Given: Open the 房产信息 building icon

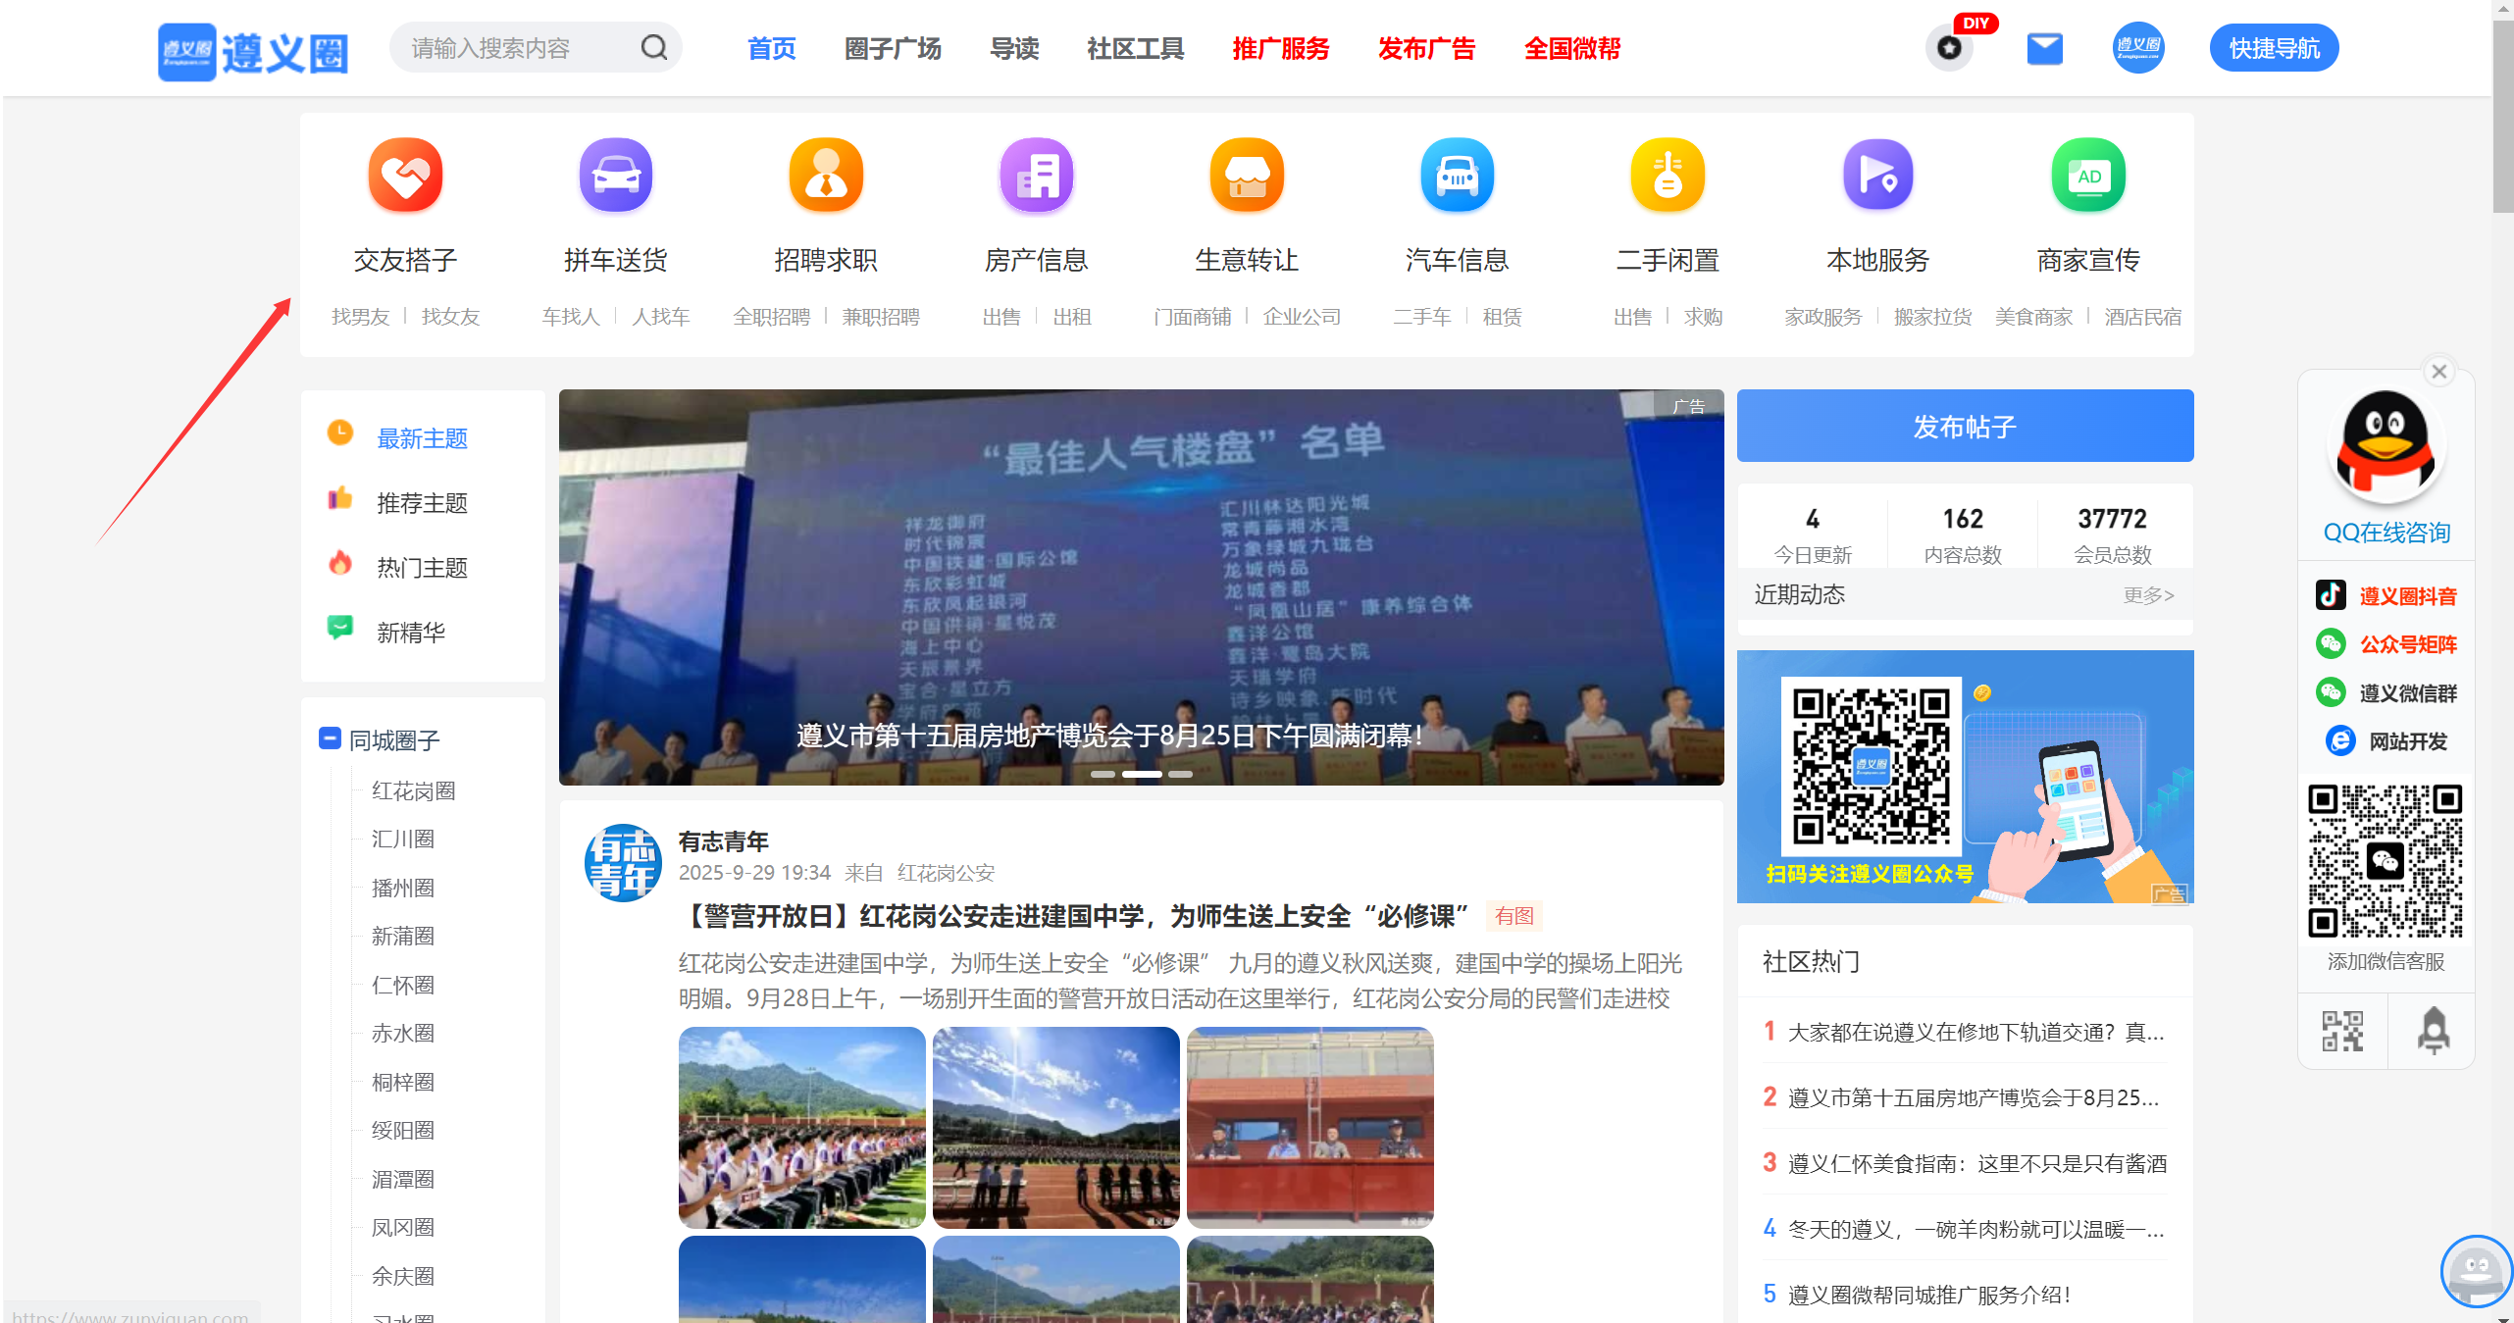Looking at the screenshot, I should [x=1036, y=175].
